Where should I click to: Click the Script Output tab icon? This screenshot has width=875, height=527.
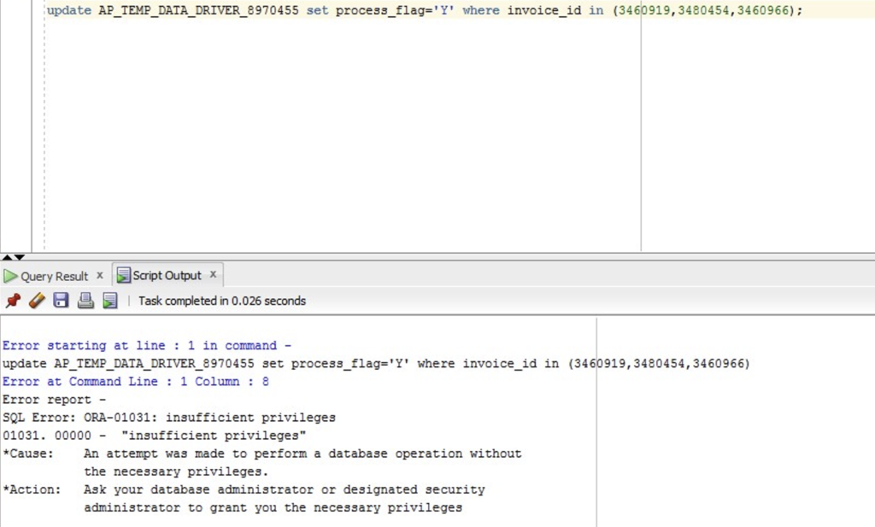point(123,275)
